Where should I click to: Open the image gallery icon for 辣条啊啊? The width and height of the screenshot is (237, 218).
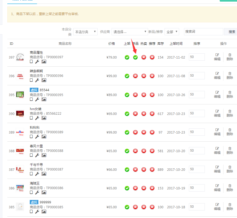coord(44,80)
